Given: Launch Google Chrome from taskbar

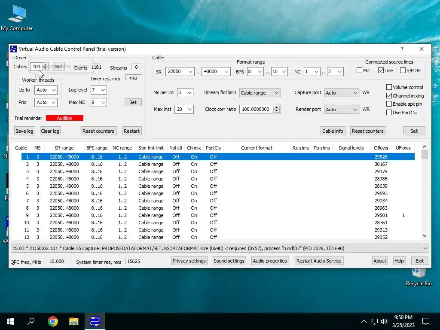Looking at the screenshot, I should (52, 321).
